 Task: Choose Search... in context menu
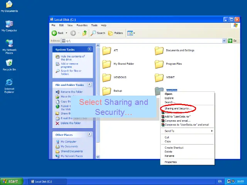[x=187, y=102]
